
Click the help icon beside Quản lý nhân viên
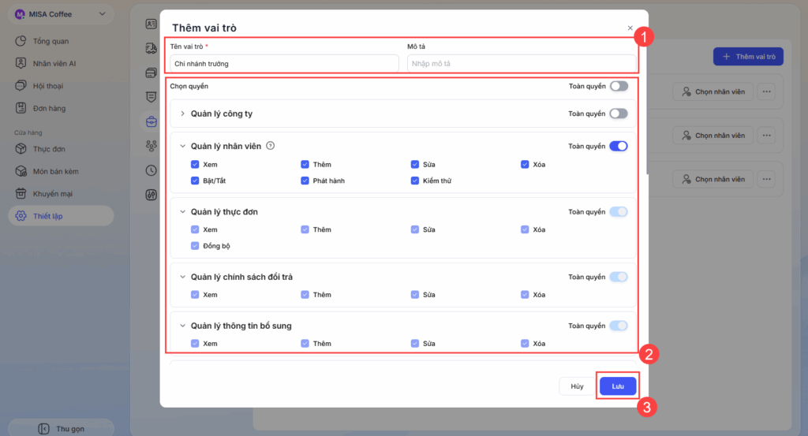271,146
